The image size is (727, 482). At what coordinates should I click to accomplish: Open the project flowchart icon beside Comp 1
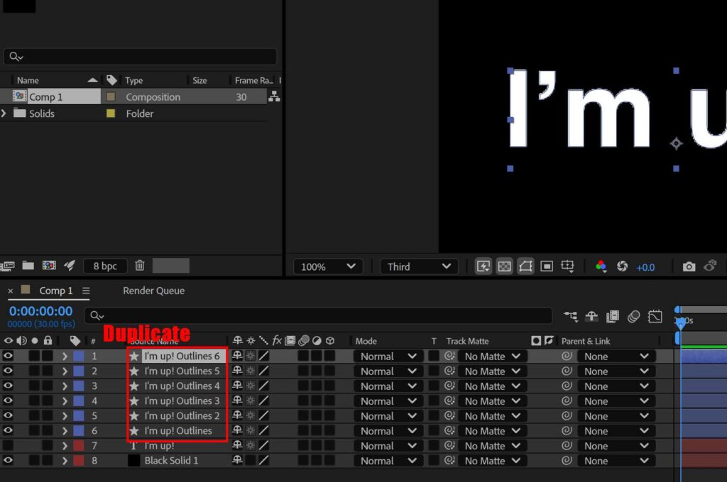click(274, 96)
